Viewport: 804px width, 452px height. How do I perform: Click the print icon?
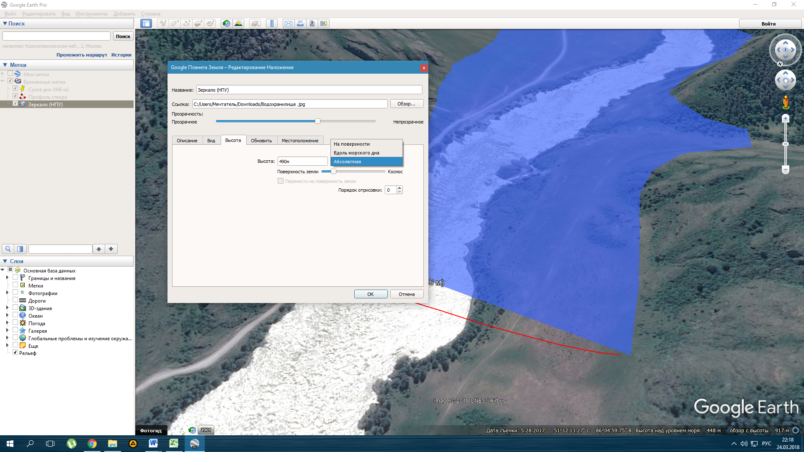pos(300,23)
